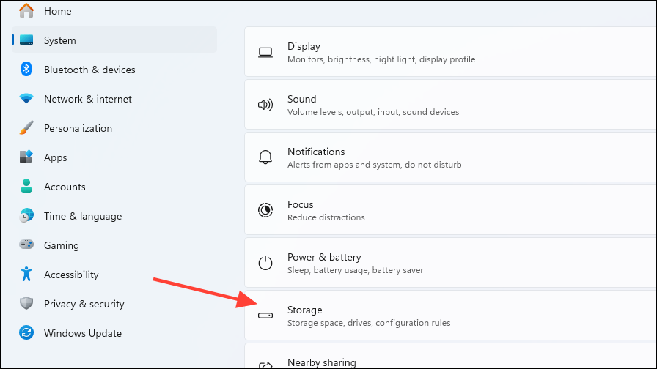657x369 pixels.
Task: Go to Home in sidebar
Action: tap(114, 11)
